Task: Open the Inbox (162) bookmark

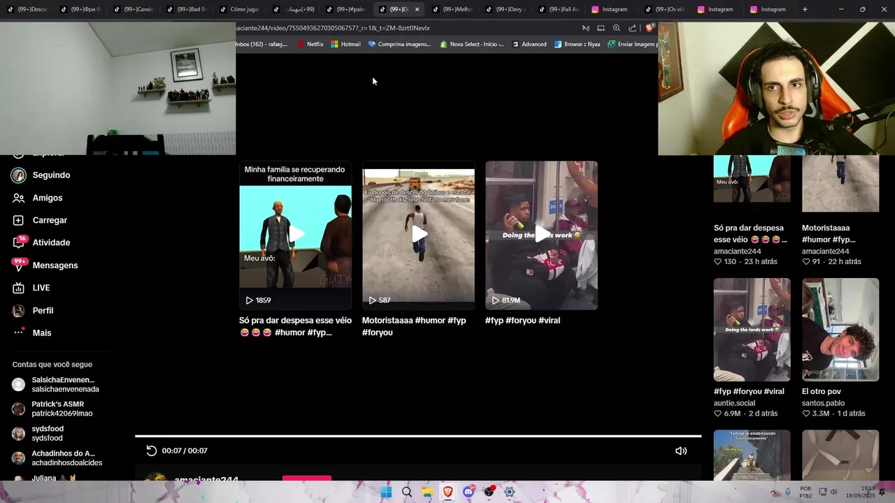Action: pyautogui.click(x=262, y=44)
